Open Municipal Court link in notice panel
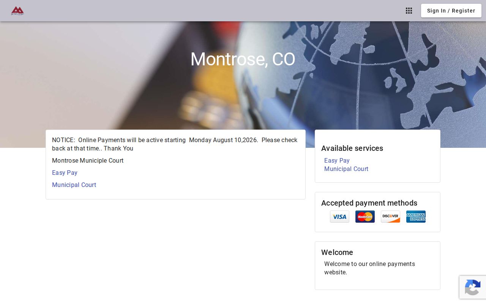486x304 pixels. (74, 185)
